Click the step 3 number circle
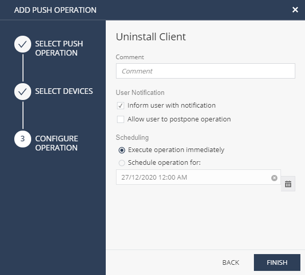Image resolution: width=305 pixels, height=275 pixels. point(22,139)
